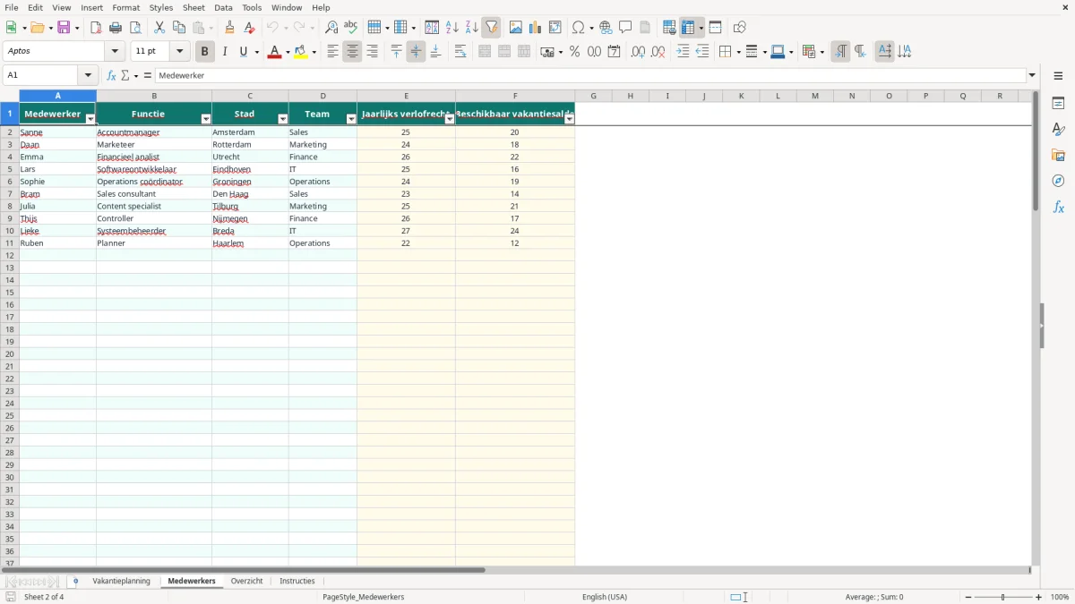Viewport: 1075px width, 604px height.
Task: Toggle Freeze Rows and Columns
Action: pyautogui.click(x=687, y=28)
